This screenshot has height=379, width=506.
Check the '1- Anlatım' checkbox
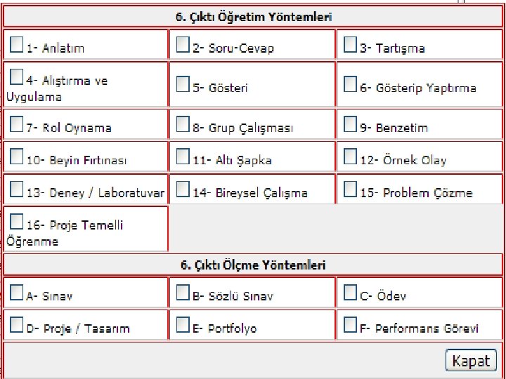[17, 46]
